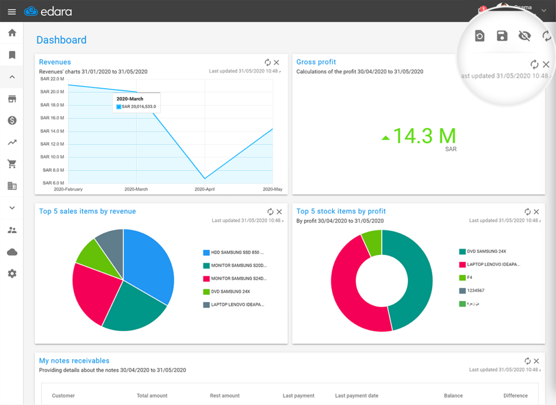Collapse sidebar section with up chevron
The width and height of the screenshot is (556, 405).
click(x=12, y=77)
